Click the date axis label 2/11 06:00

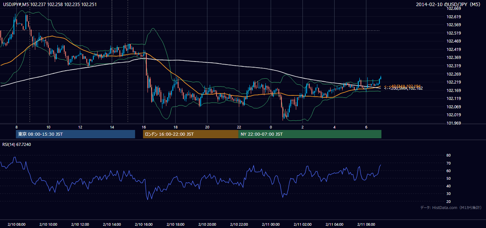tap(366, 225)
